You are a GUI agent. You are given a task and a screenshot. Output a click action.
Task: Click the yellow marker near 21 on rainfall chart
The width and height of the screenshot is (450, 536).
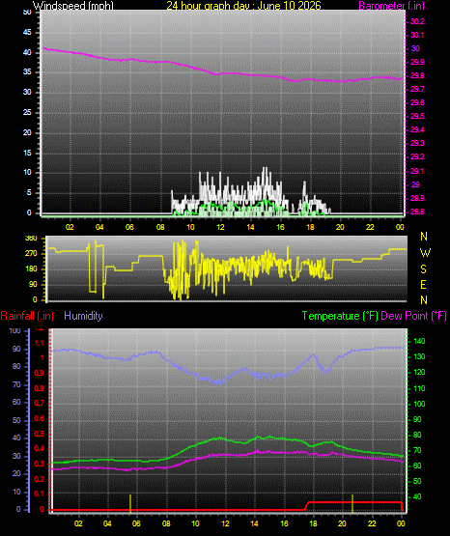[x=352, y=503]
